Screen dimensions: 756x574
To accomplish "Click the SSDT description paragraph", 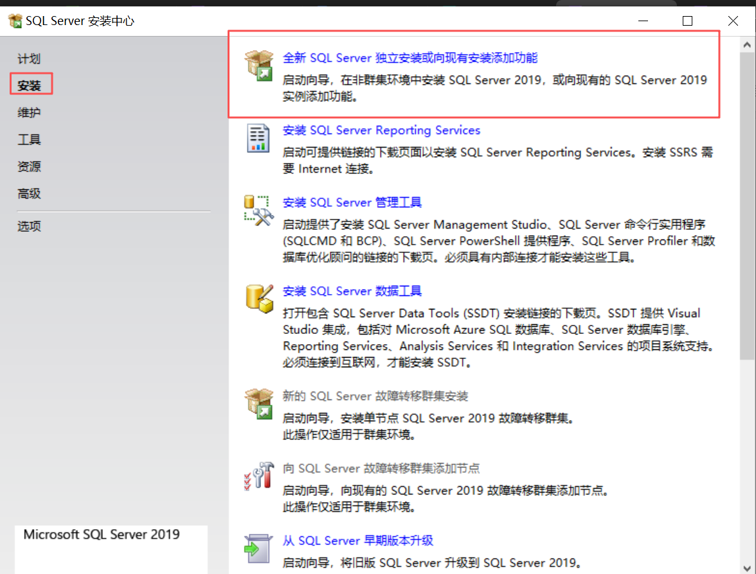I will pyautogui.click(x=498, y=338).
